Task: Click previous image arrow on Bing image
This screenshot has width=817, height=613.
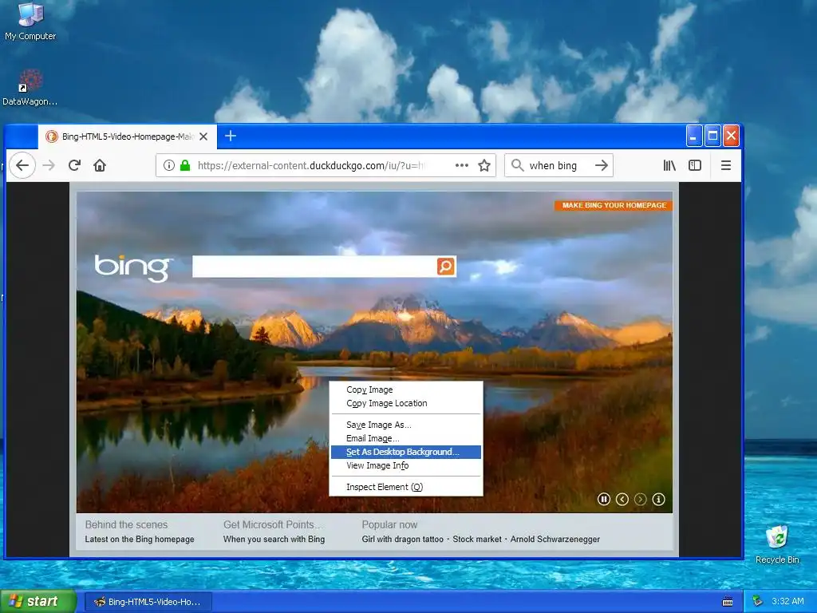Action: click(x=622, y=500)
